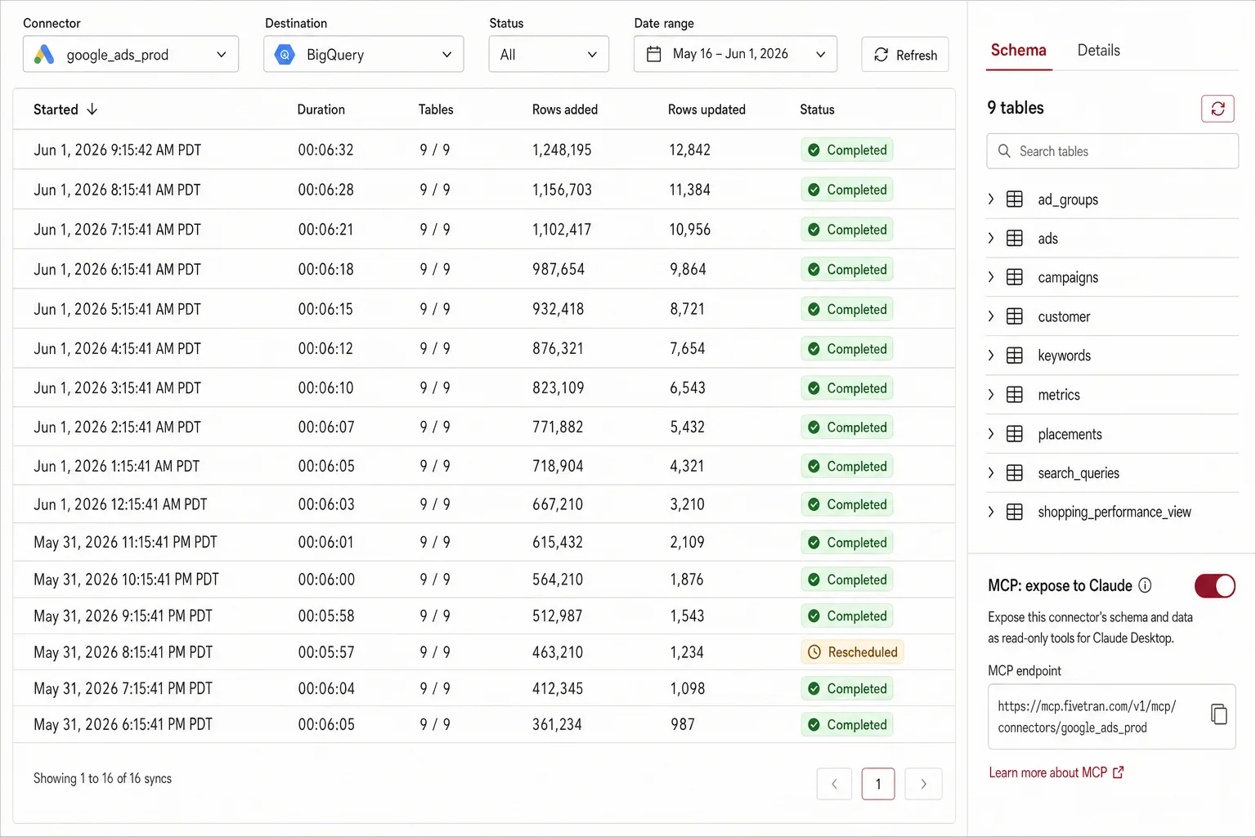Expand the ads table chevron
The width and height of the screenshot is (1256, 837).
(x=991, y=239)
